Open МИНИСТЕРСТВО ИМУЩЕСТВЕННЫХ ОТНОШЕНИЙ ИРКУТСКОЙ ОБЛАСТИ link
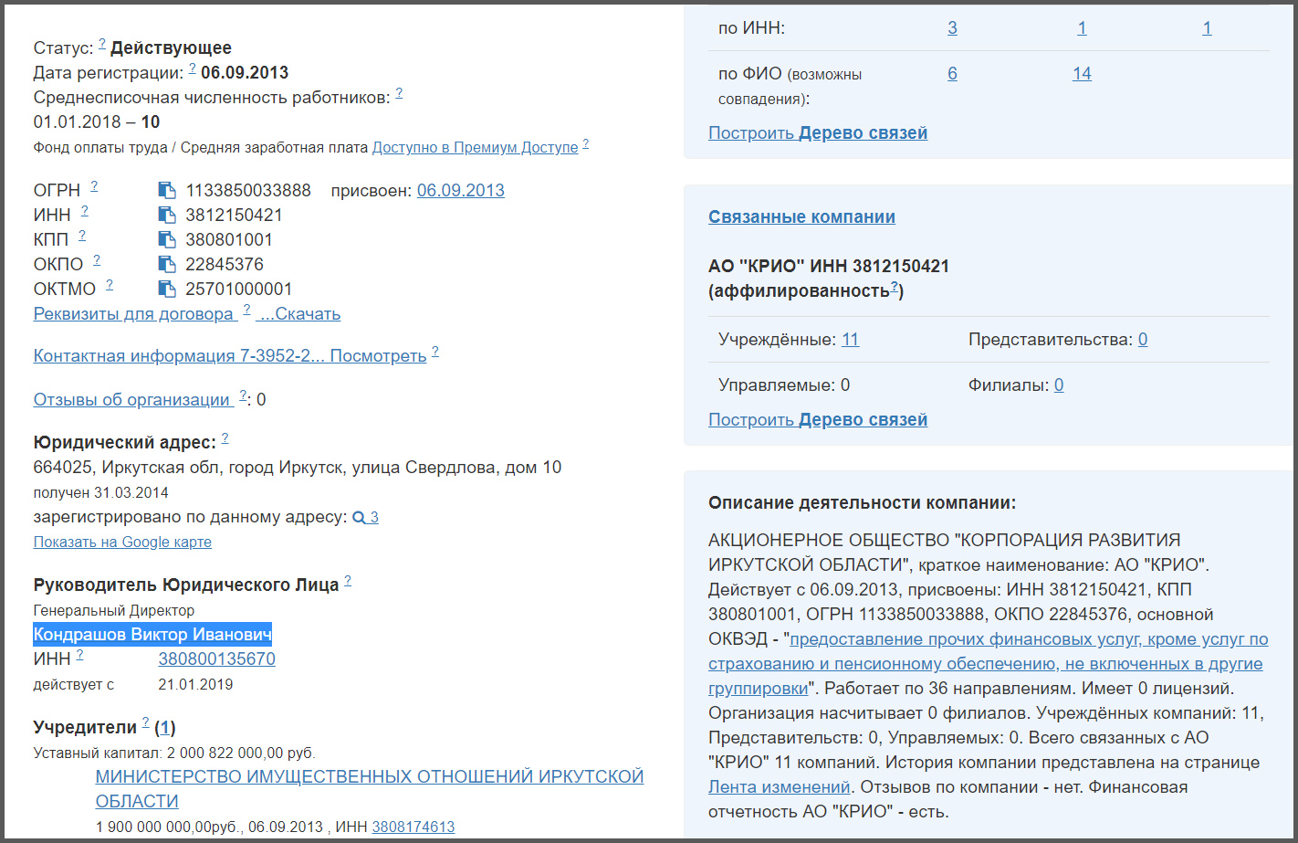Screen dimensions: 1298x843 [370, 788]
